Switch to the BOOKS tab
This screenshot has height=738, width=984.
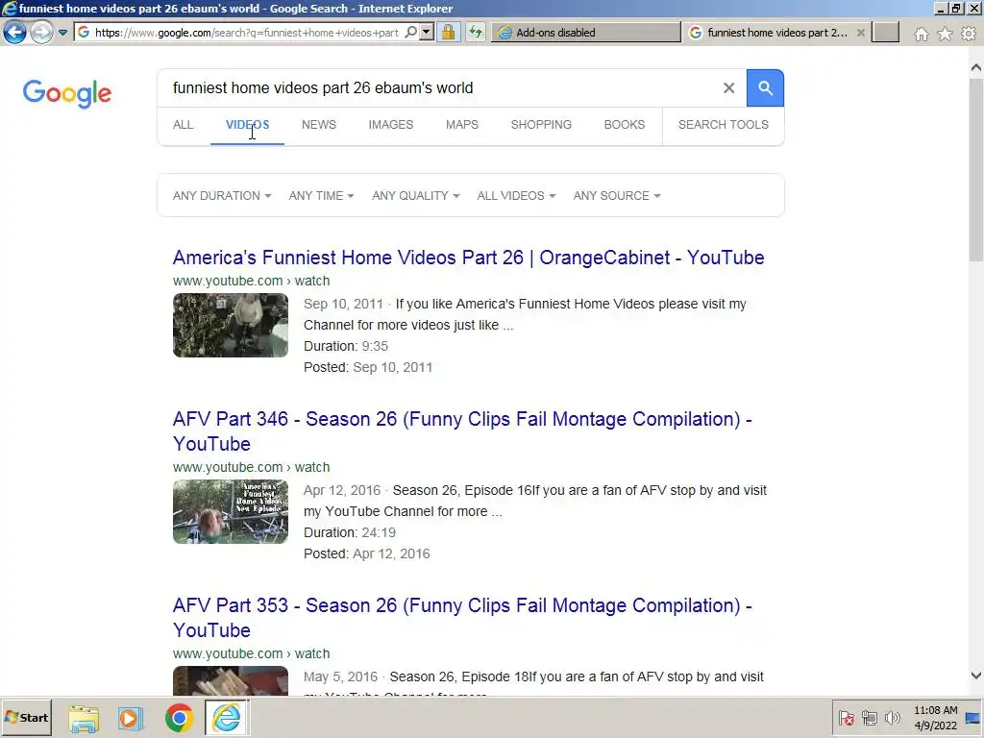(625, 125)
